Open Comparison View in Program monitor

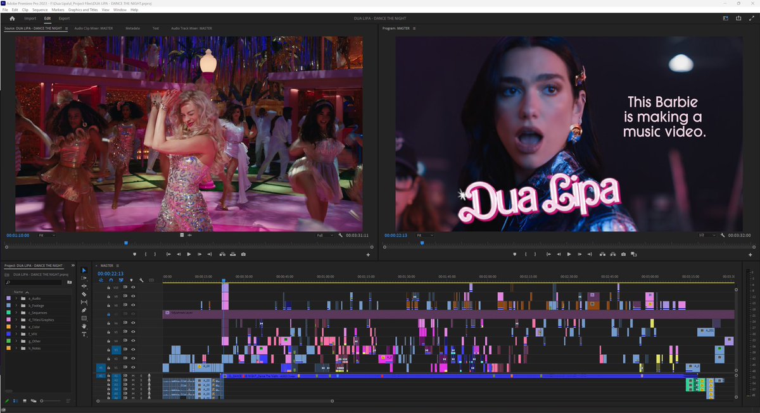[633, 254]
